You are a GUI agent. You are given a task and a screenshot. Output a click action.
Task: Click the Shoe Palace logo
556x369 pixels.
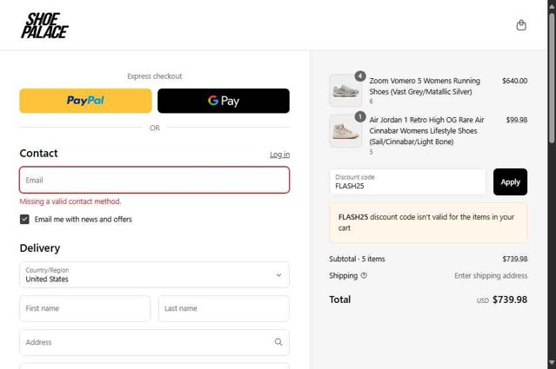(x=44, y=25)
